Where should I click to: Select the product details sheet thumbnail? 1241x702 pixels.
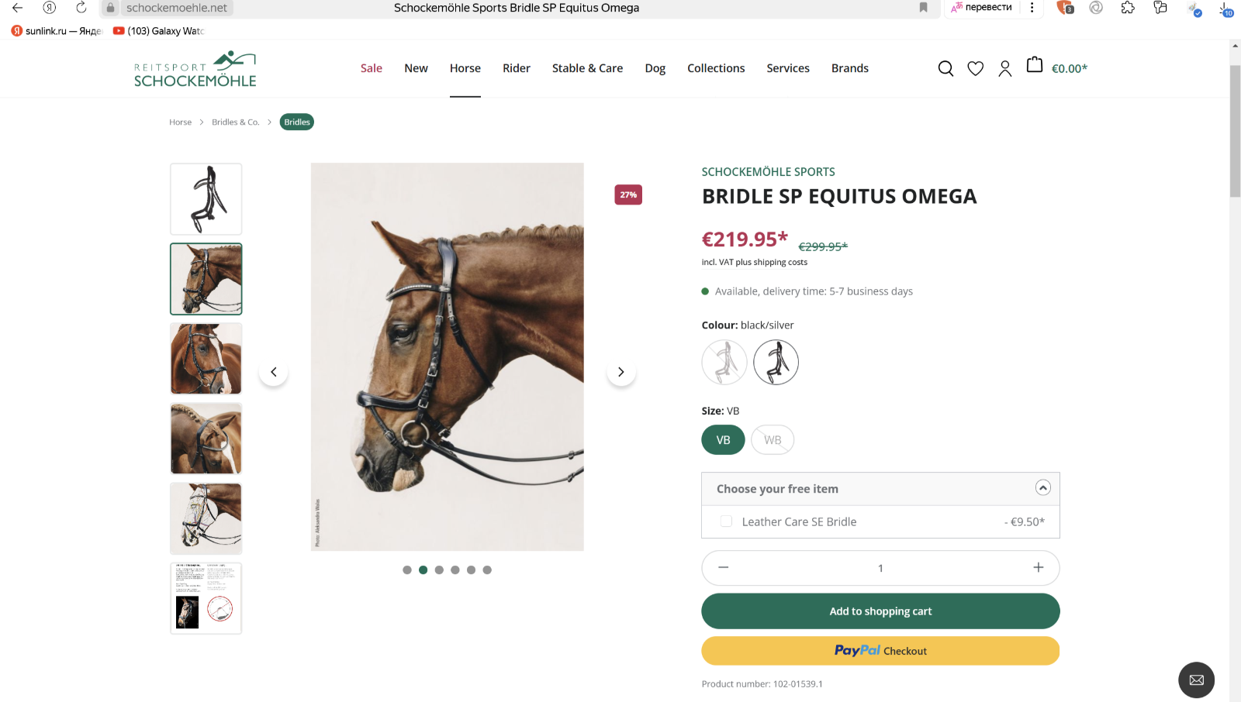[x=206, y=598]
